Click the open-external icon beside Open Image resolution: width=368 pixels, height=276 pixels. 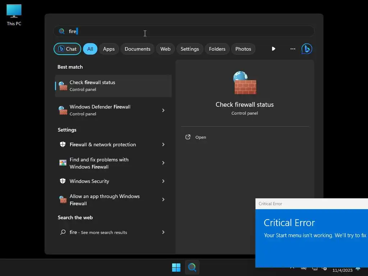click(188, 137)
